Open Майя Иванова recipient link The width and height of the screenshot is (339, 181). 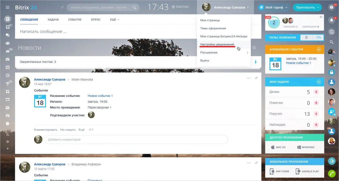pos(82,80)
